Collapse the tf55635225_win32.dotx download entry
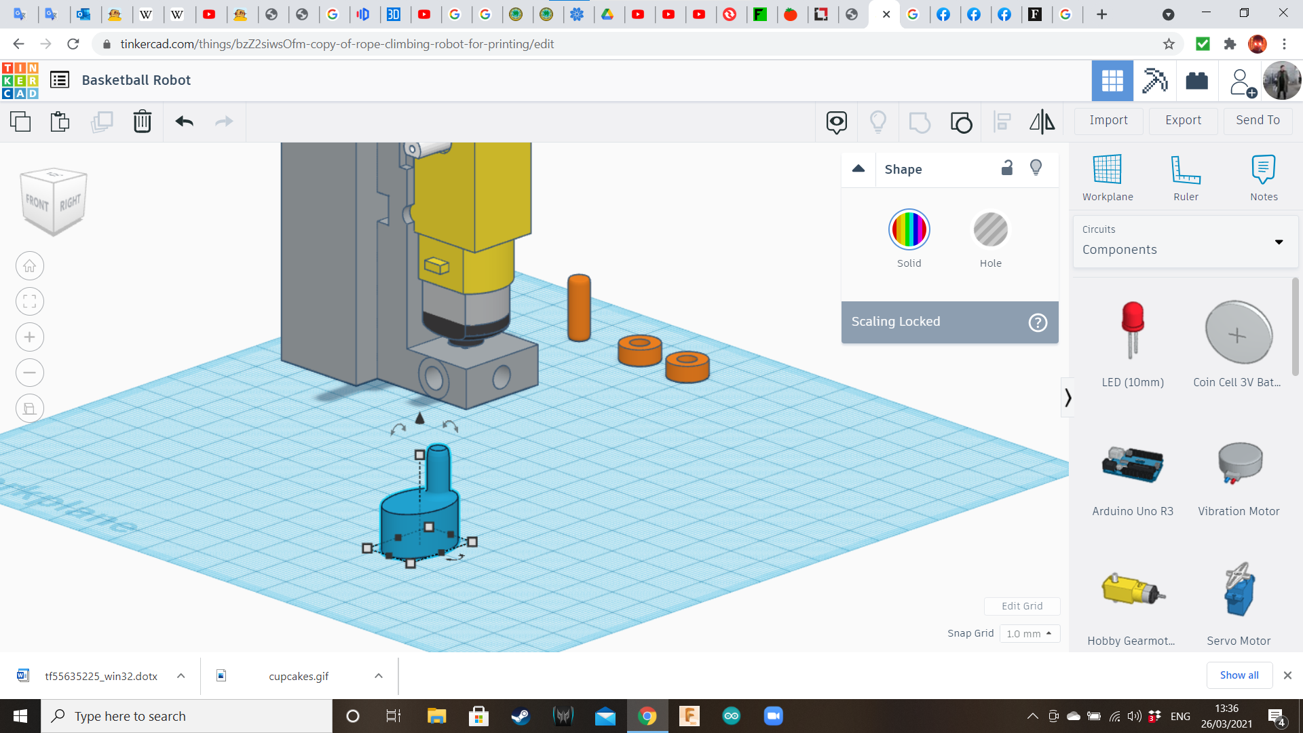The height and width of the screenshot is (733, 1303). tap(181, 676)
